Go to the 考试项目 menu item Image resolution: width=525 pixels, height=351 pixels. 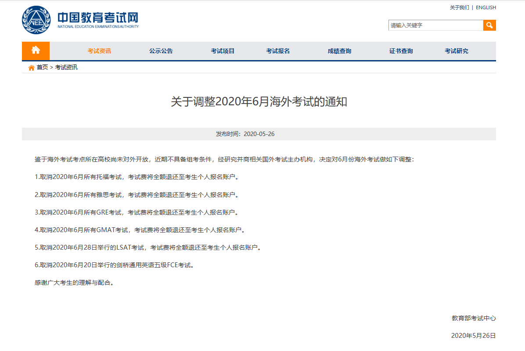(x=223, y=51)
